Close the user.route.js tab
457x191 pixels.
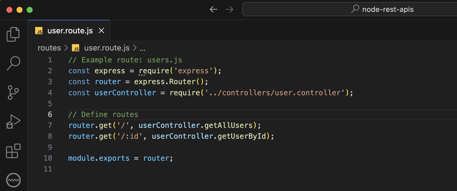point(101,31)
